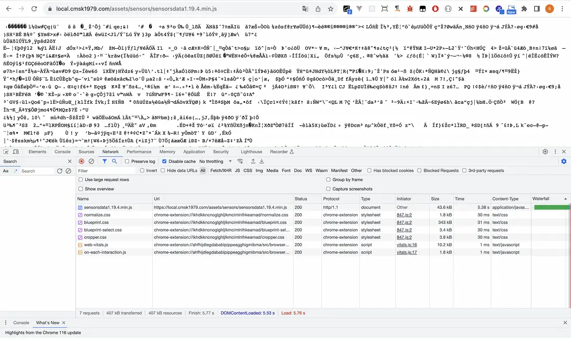Import HAR file with upload icon
Image resolution: width=571 pixels, height=340 pixels.
click(253, 161)
